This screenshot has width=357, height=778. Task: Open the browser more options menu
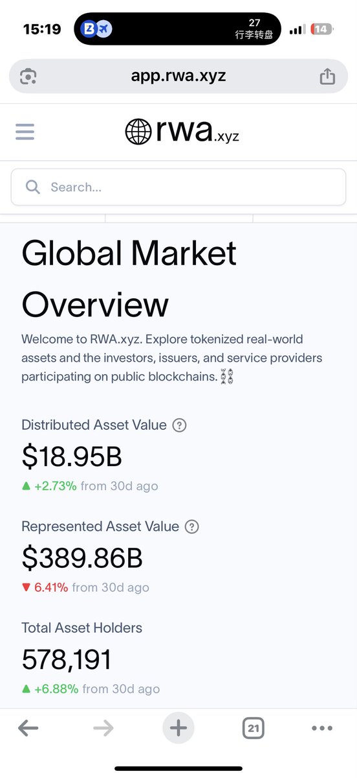click(x=322, y=728)
